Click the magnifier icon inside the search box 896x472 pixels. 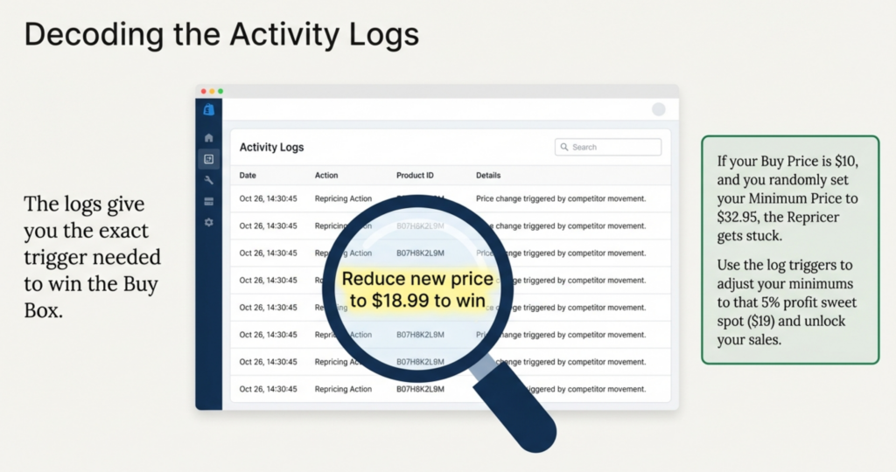(x=564, y=148)
